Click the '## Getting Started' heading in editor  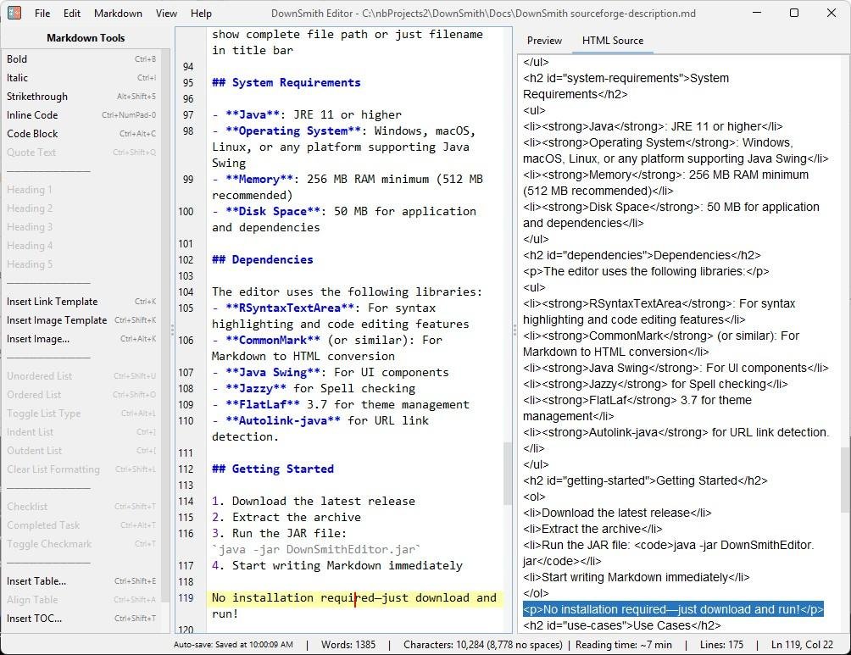pyautogui.click(x=272, y=469)
